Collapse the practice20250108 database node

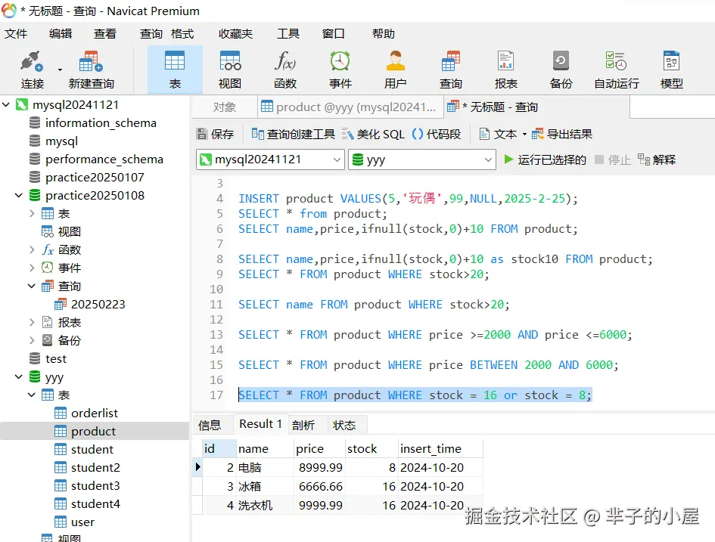[19, 195]
